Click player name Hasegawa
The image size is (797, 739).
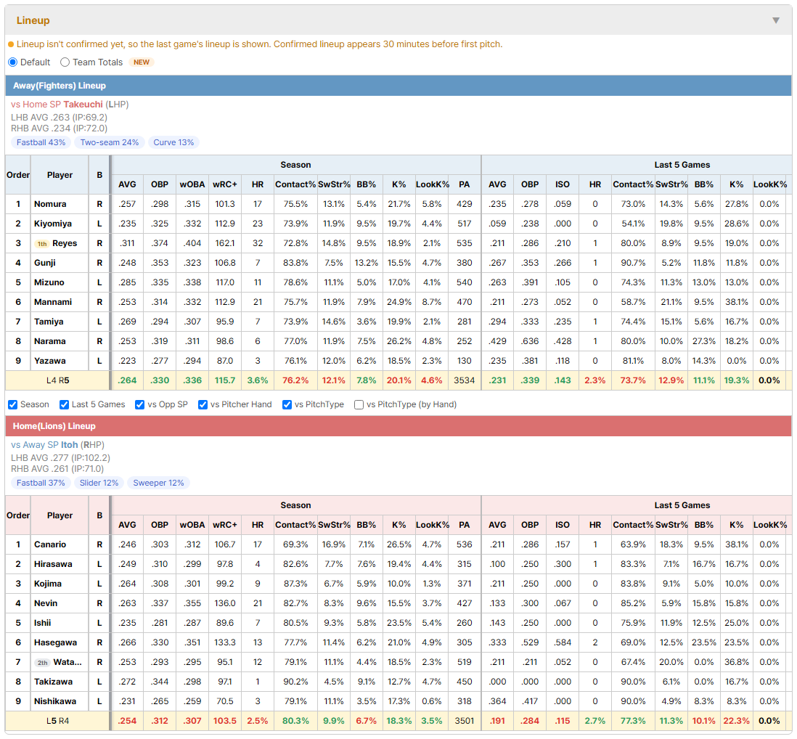coord(55,642)
